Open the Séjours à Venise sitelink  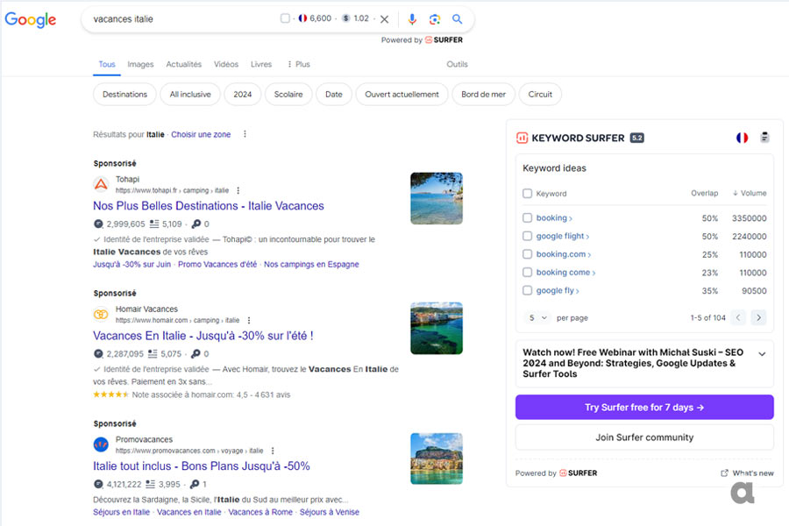[x=330, y=512]
